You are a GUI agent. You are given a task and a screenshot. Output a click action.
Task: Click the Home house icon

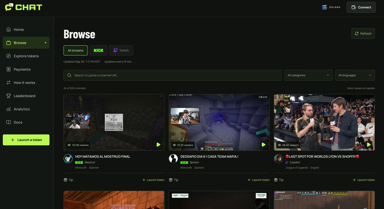coord(9,29)
